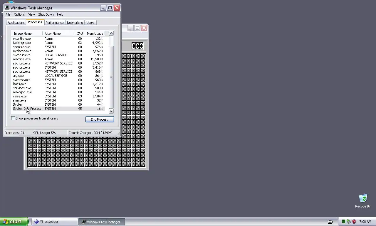Click the Commit Charge status bar entry
The height and width of the screenshot is (226, 376).
[90, 133]
